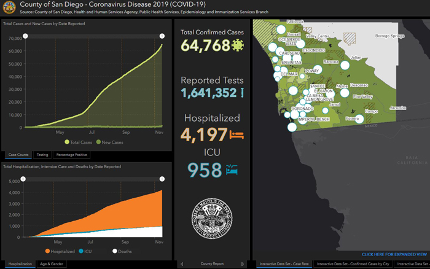
Task: Click the virus icon beside Total Confirmed Cases
Action: tap(238, 45)
